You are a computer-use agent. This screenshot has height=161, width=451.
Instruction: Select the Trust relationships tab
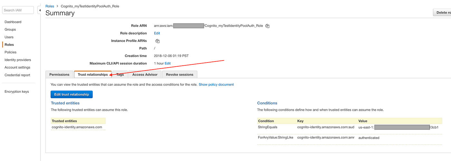pos(93,74)
